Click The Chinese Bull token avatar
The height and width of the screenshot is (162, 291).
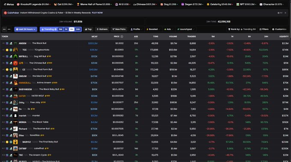pyautogui.click(x=15, y=63)
